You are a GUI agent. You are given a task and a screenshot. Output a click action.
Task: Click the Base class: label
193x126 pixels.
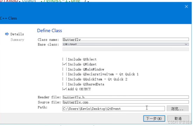[x=48, y=44]
